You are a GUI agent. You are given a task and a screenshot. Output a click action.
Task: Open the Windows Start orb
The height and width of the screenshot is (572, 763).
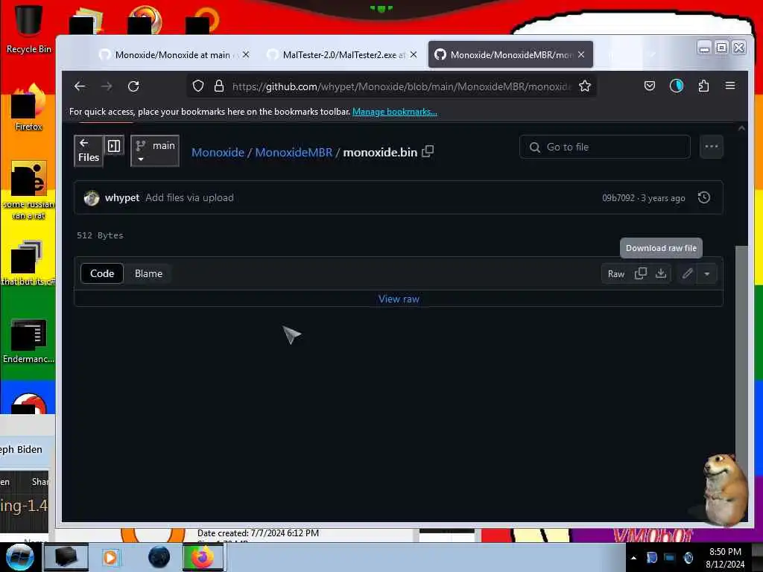19,557
